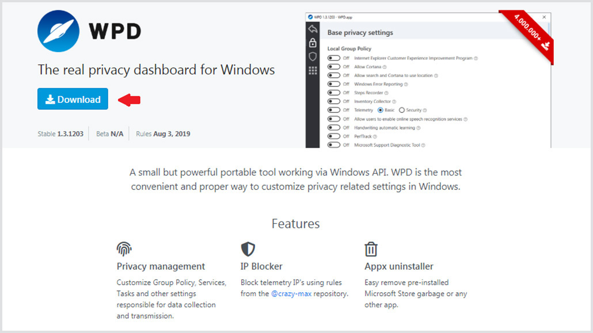Click help icon after Customer Experience Improvement Program
This screenshot has height=333, width=593.
pyautogui.click(x=476, y=59)
